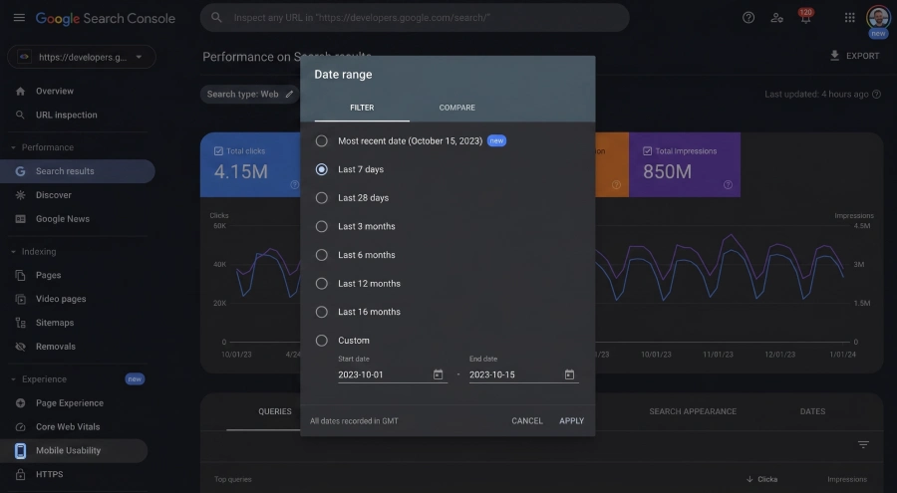Click the URL inspection magnifier icon
The height and width of the screenshot is (493, 897).
[21, 115]
